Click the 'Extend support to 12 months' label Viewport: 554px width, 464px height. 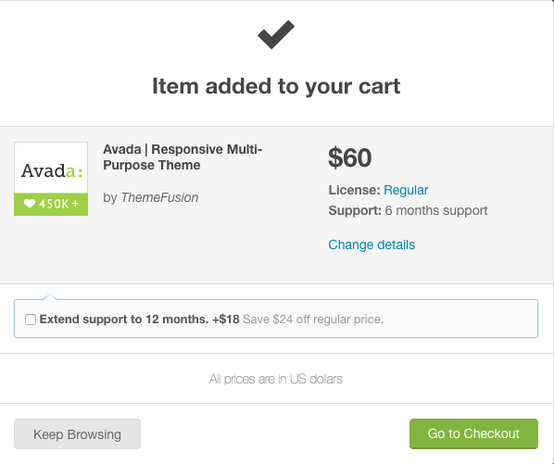(x=123, y=320)
